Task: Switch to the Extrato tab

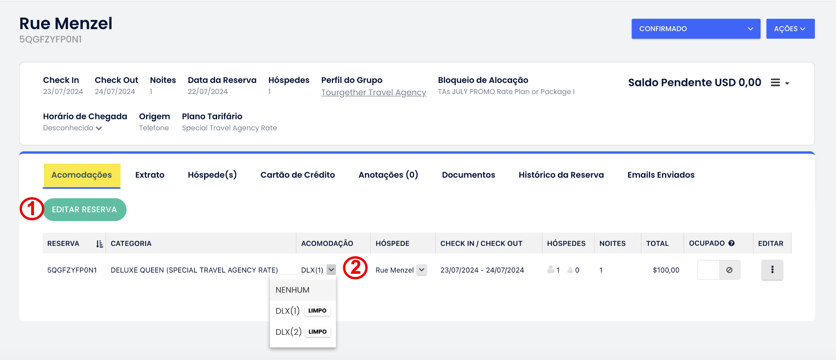Action: pyautogui.click(x=150, y=175)
